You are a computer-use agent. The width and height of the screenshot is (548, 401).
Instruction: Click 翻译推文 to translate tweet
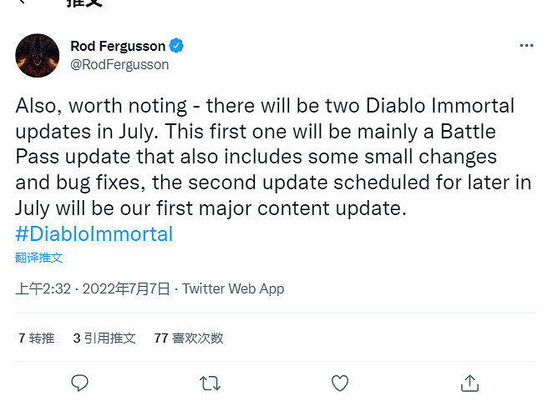(38, 258)
